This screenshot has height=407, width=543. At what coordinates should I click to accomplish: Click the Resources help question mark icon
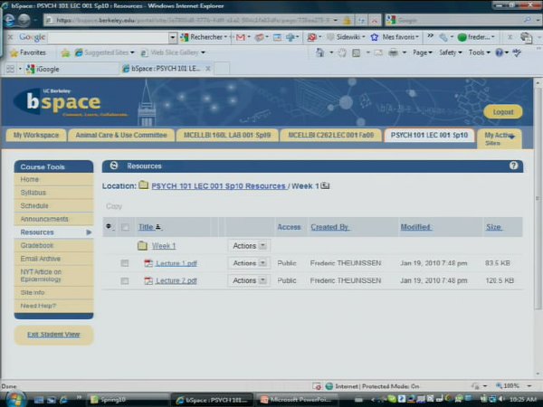513,166
